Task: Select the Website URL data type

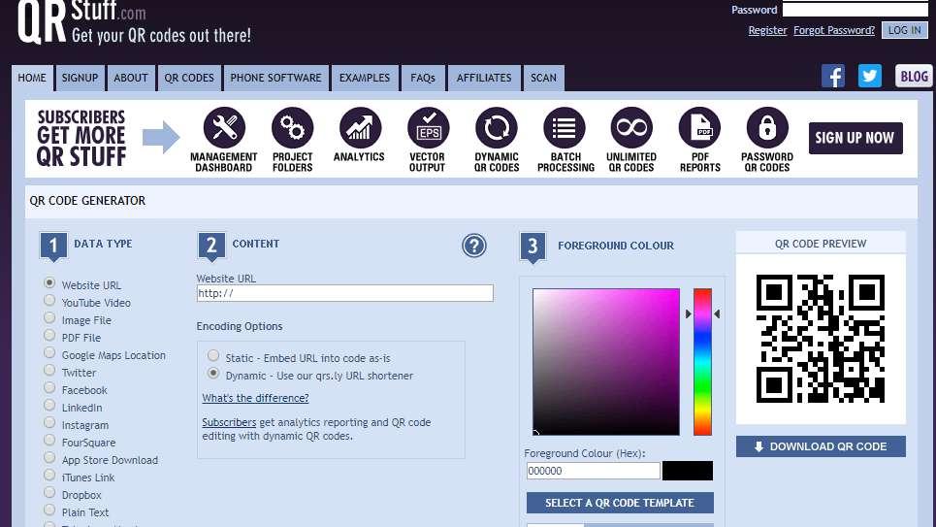Action: point(49,282)
